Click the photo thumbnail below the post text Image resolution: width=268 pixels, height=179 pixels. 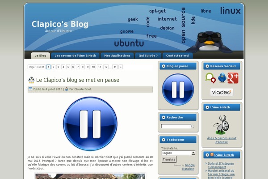90,176
